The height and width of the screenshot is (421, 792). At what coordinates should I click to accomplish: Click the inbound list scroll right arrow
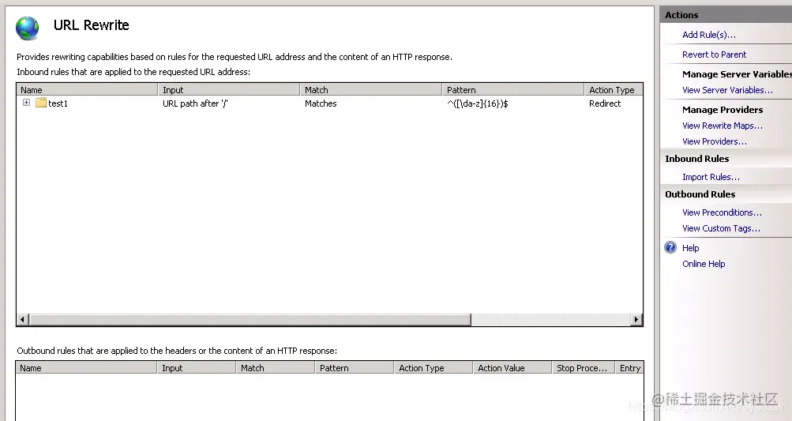click(636, 319)
